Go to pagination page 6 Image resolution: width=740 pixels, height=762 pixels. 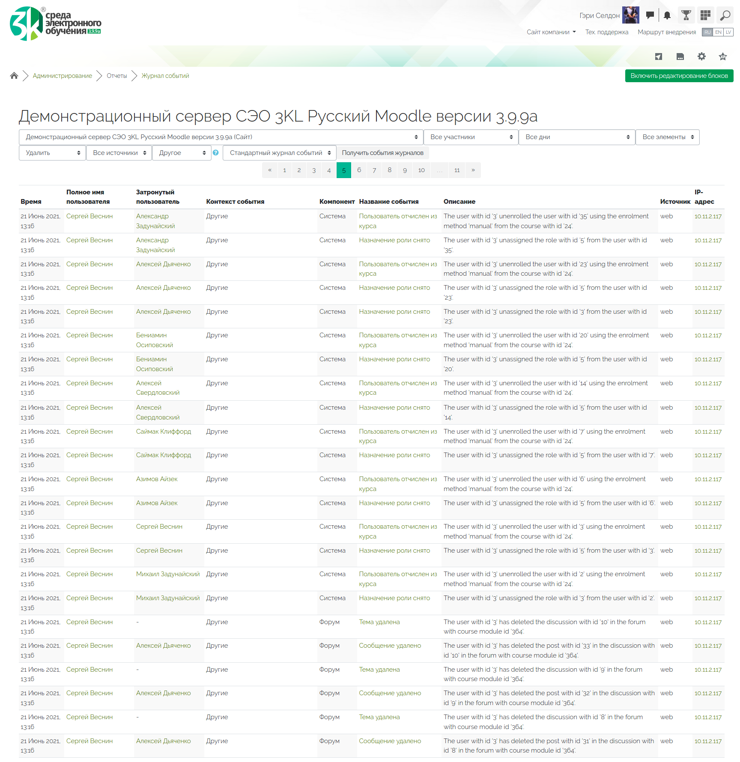coord(359,170)
